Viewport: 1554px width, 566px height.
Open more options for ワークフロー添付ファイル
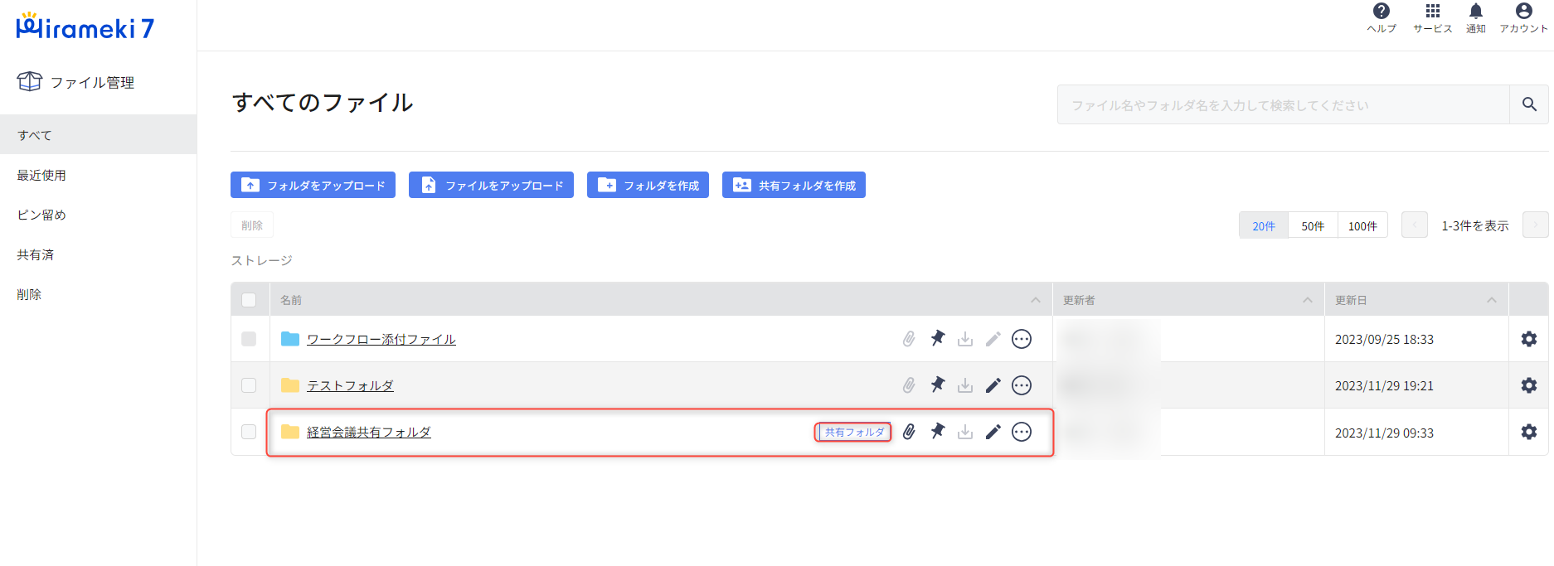1022,339
